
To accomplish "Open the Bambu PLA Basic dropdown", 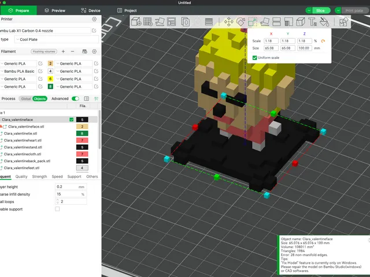I will click(x=18, y=71).
